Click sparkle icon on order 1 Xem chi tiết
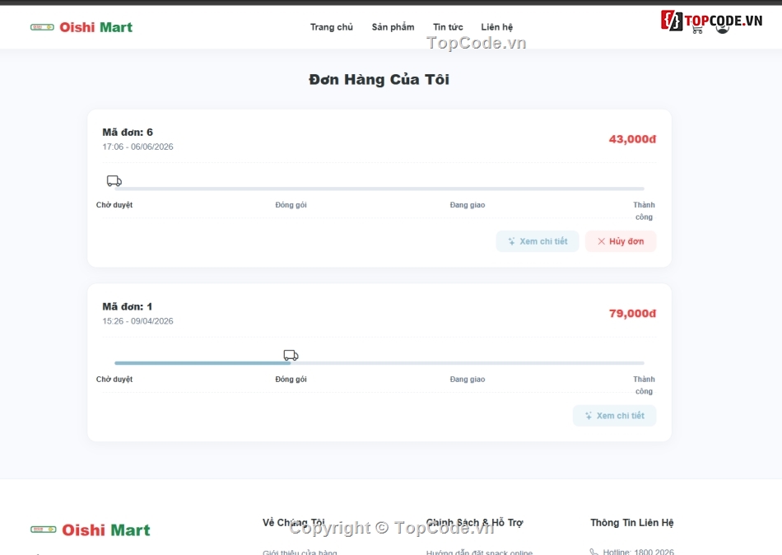Screen dimensions: 782x555 (x=589, y=416)
